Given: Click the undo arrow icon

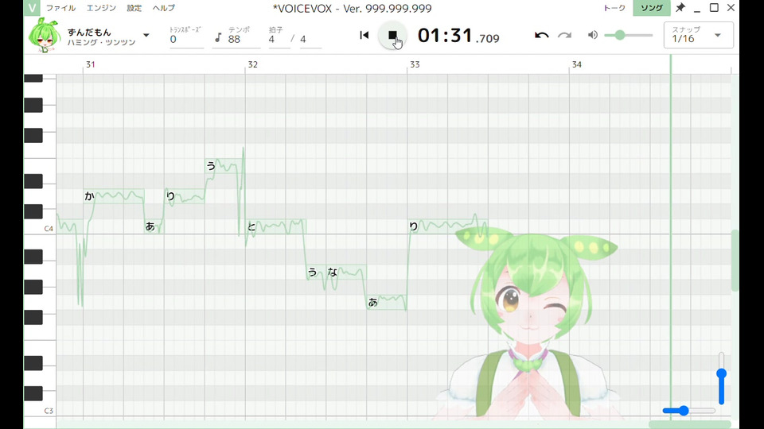Looking at the screenshot, I should [x=541, y=35].
